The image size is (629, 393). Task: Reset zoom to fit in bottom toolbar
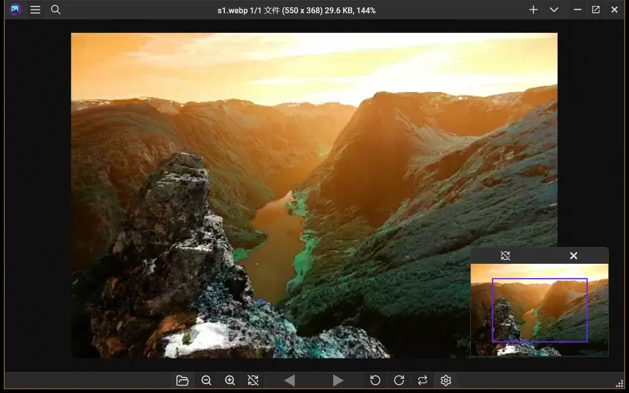pyautogui.click(x=253, y=380)
